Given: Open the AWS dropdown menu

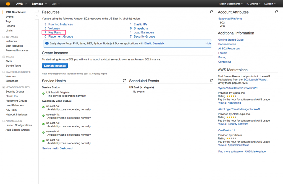Looking at the screenshot, I should click(21, 4).
